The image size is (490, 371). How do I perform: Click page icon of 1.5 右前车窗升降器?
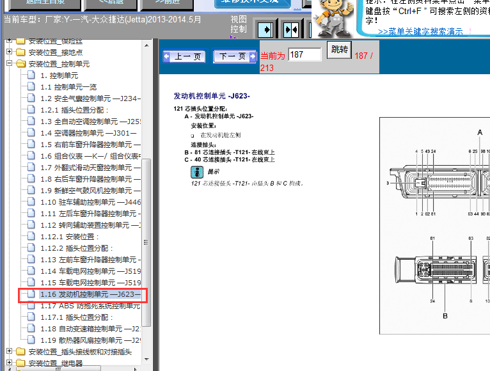(x=31, y=144)
